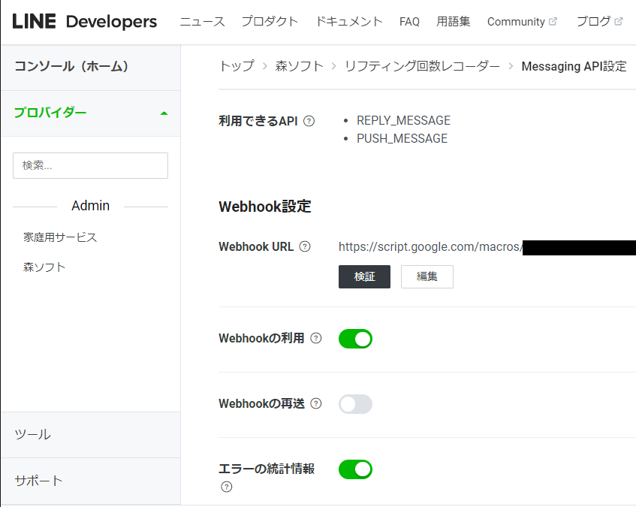Go to 森ソフト in the breadcrumb
The width and height of the screenshot is (636, 507).
point(300,66)
